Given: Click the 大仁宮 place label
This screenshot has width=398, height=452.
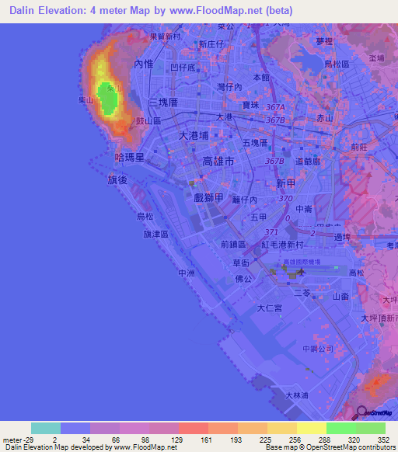Looking at the screenshot, I should point(269,308).
